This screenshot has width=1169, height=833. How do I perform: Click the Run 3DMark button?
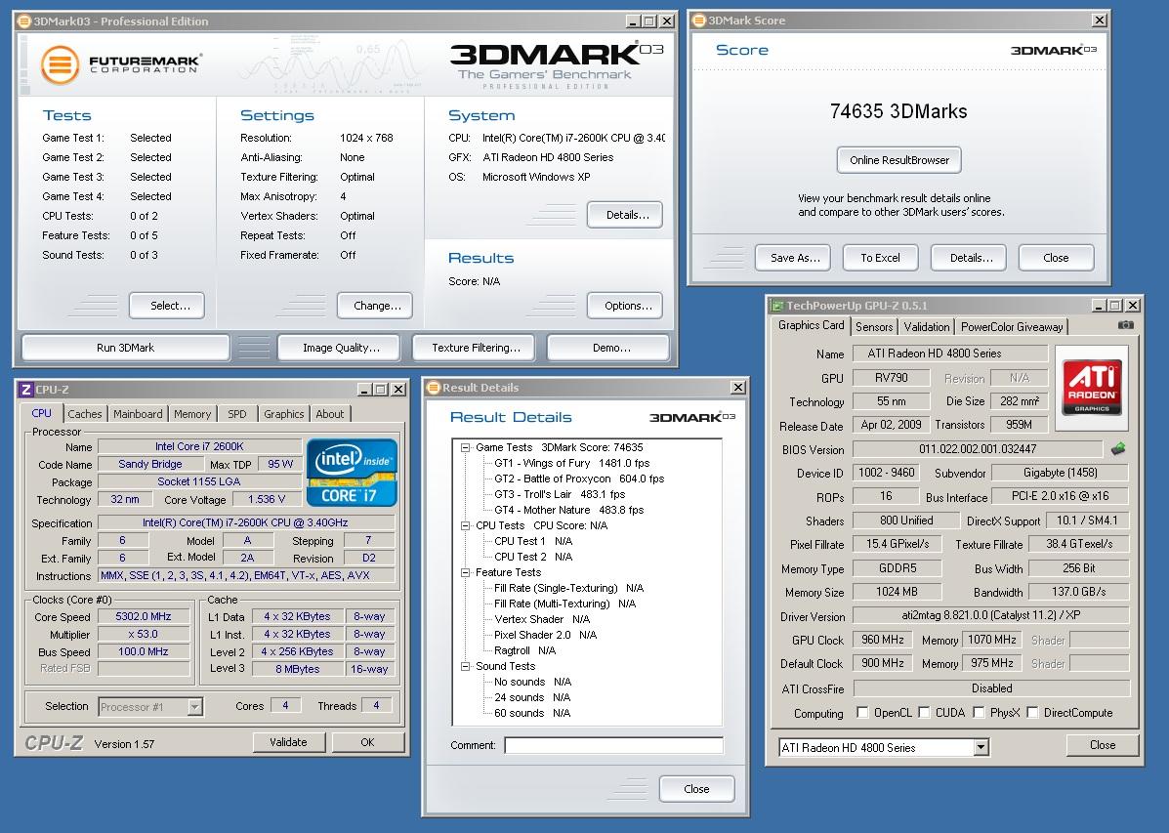point(125,348)
